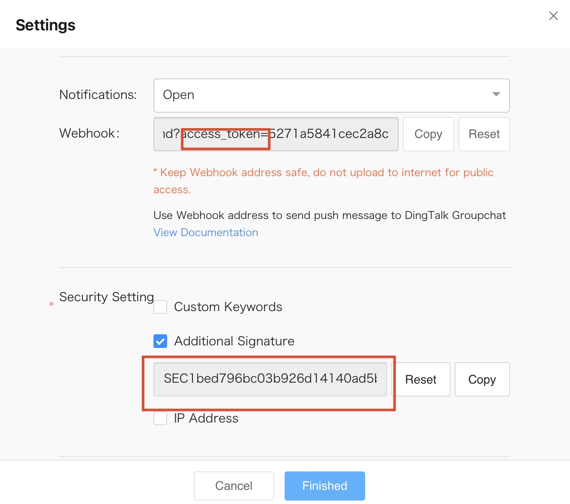Image resolution: width=570 pixels, height=504 pixels.
Task: Reset the Additional Signature secret
Action: coord(421,380)
